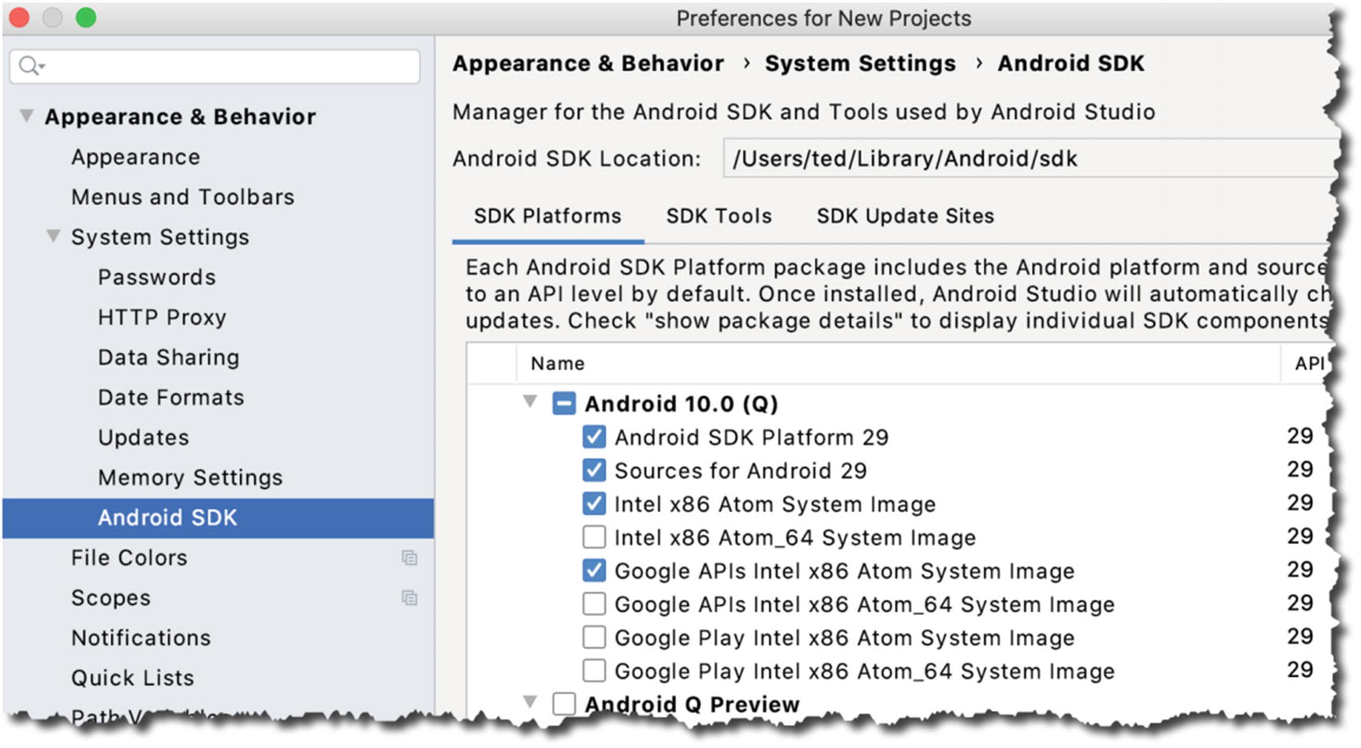Image resolution: width=1361 pixels, height=748 pixels.
Task: Click the search magnifier icon
Action: [31, 66]
